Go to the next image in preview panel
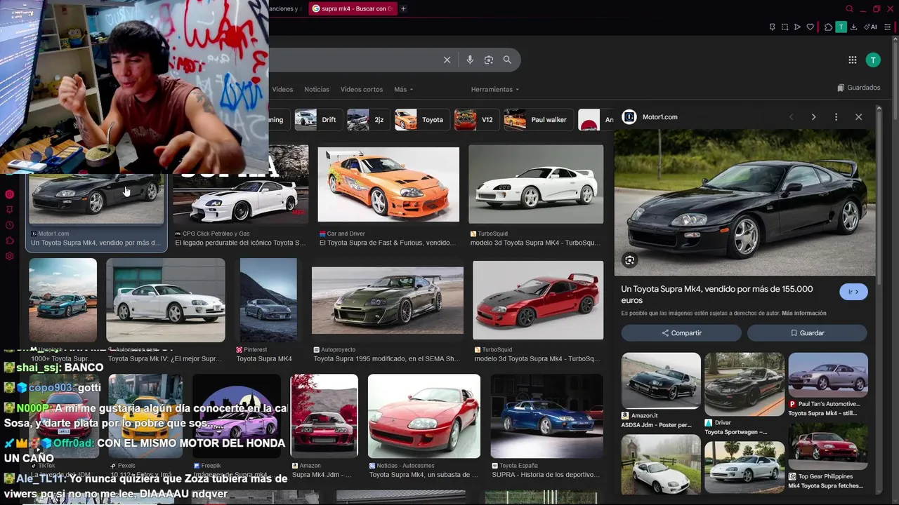The image size is (899, 505). tap(813, 117)
